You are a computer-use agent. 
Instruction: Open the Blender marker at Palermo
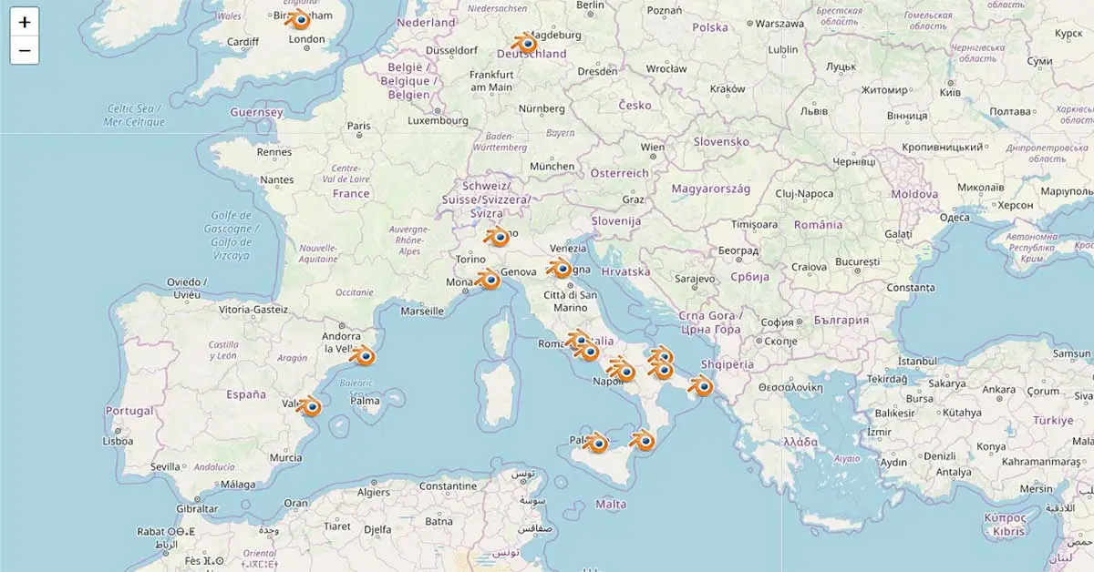click(596, 444)
